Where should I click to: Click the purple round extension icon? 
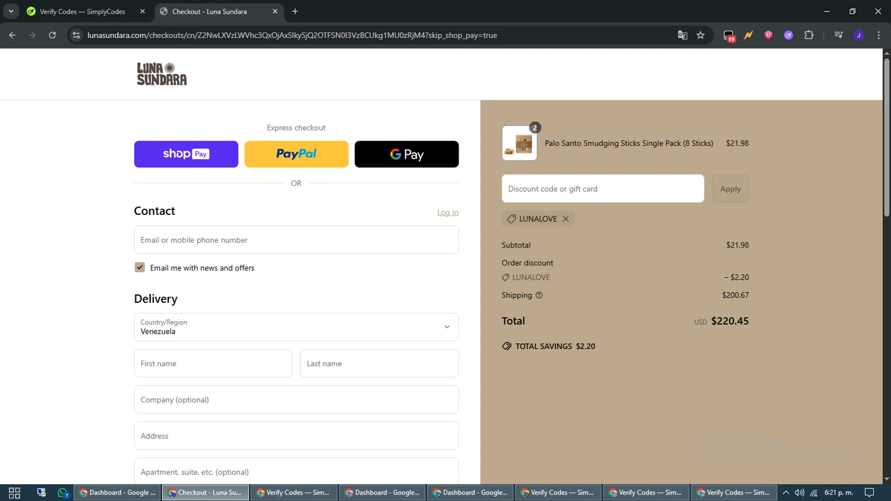tap(788, 35)
